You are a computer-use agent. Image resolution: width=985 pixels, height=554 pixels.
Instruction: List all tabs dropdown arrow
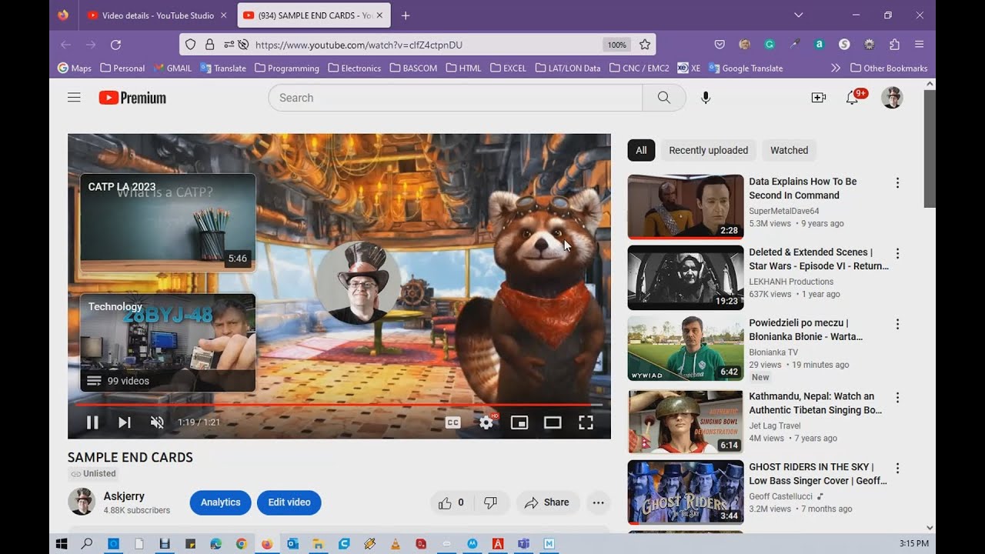(x=798, y=15)
